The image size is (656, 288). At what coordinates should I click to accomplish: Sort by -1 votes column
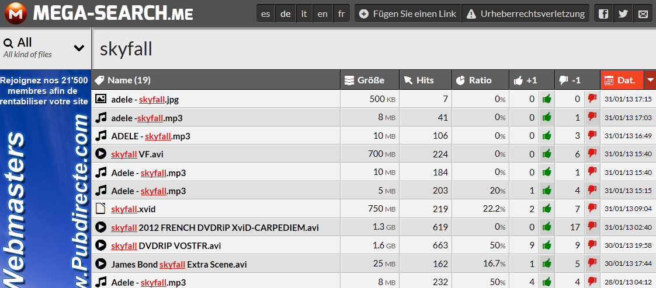pos(577,80)
